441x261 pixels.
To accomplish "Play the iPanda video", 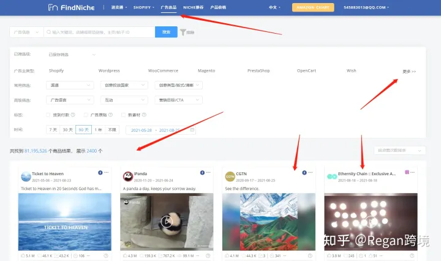I will 167,221.
